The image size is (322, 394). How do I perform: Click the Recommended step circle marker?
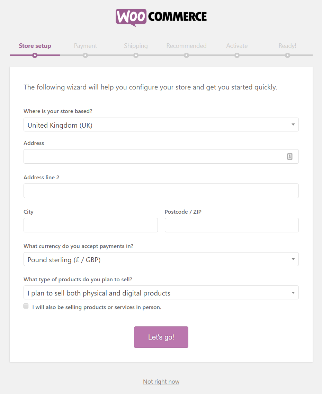[186, 55]
